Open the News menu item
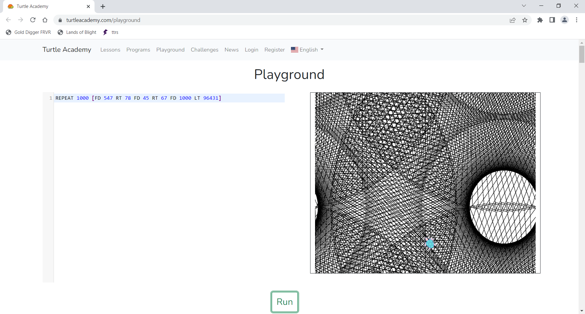This screenshot has width=585, height=314. 232,50
